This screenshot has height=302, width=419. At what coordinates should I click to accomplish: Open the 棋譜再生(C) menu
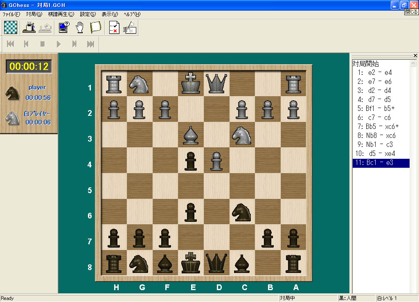(61, 14)
